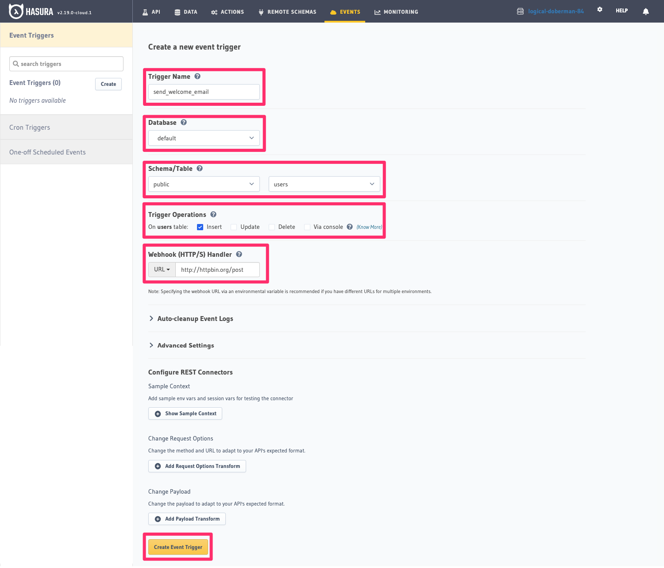Open the users table dropdown
664x568 pixels.
click(x=324, y=184)
